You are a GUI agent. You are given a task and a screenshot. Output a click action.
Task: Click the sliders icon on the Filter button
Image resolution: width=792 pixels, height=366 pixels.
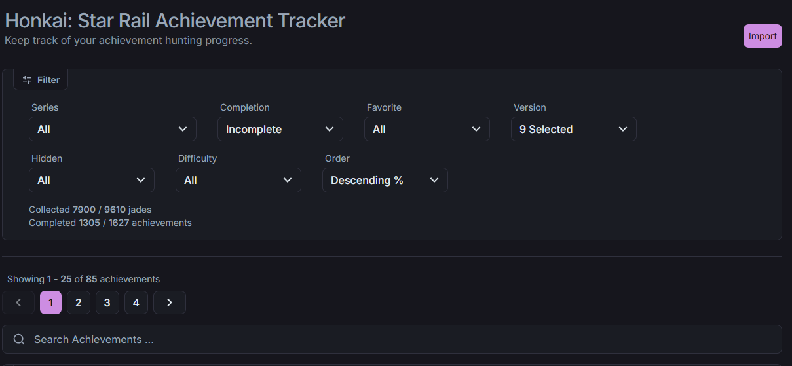click(x=27, y=80)
